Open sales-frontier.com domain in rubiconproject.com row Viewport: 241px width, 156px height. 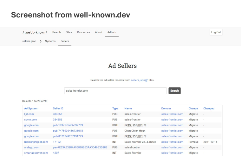pyautogui.click(x=172, y=142)
